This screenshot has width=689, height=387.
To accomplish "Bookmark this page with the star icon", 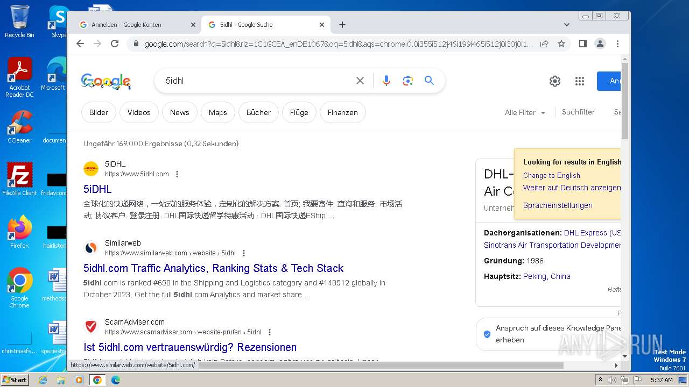I will (561, 44).
